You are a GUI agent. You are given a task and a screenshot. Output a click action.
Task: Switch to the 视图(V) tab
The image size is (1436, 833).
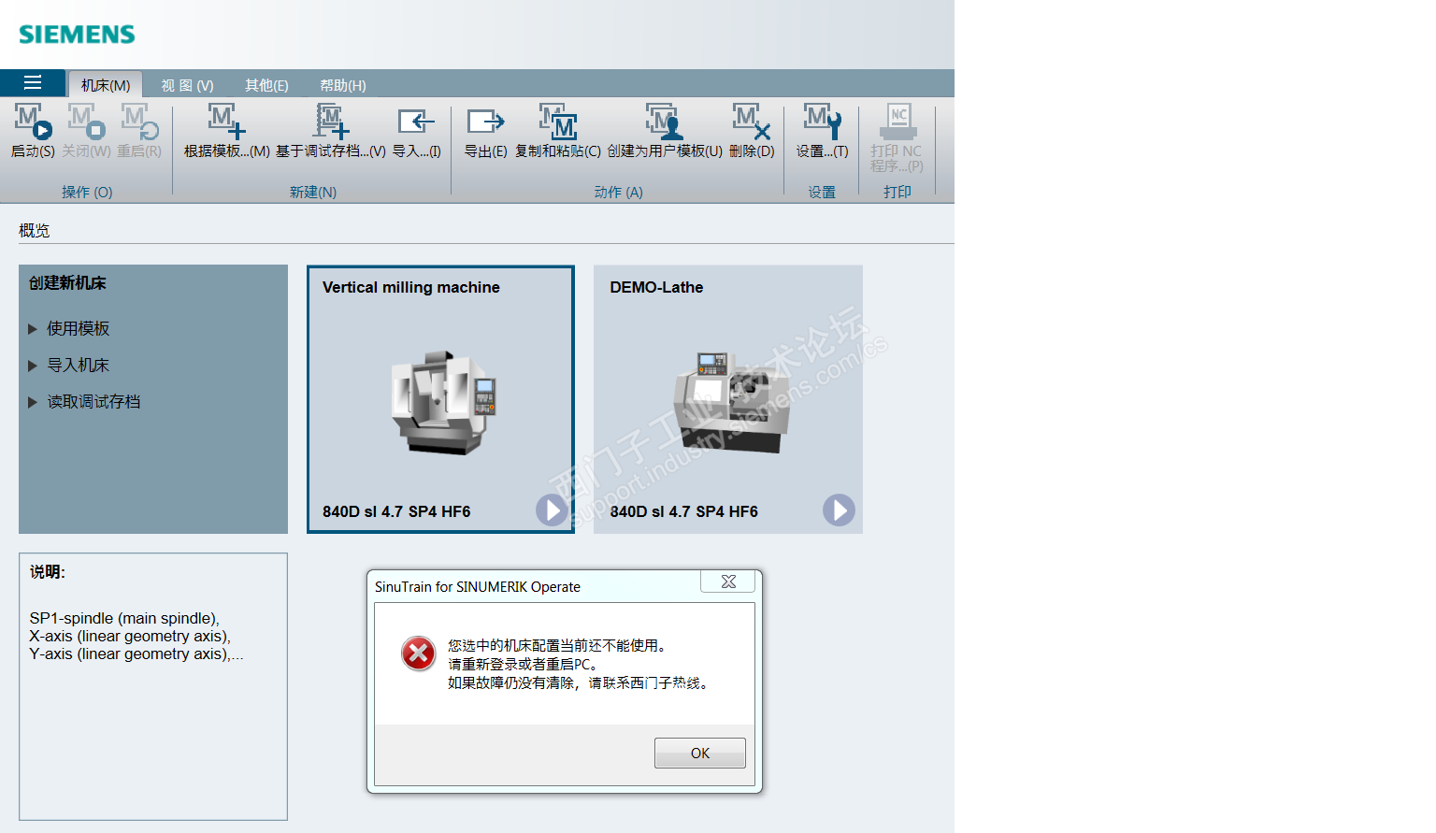[x=187, y=85]
